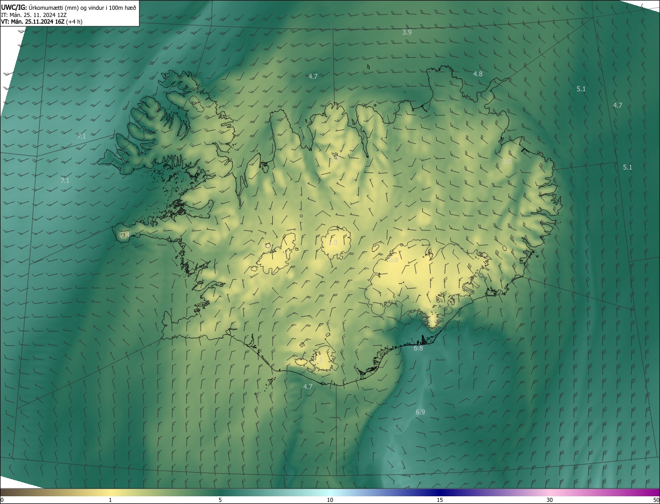Click the IT initial time 12Z line

click(x=35, y=14)
